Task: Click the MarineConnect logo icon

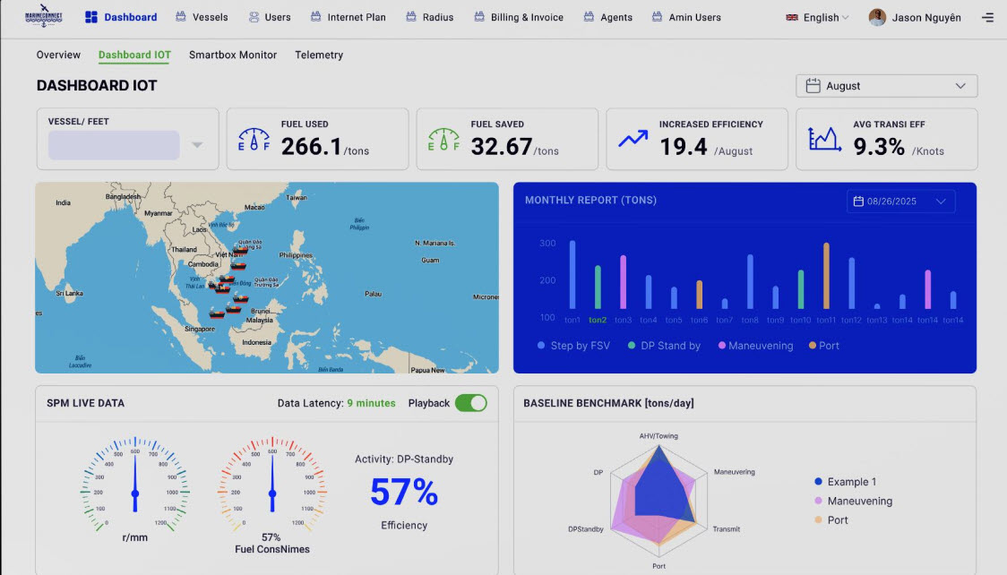Action: pyautogui.click(x=45, y=17)
